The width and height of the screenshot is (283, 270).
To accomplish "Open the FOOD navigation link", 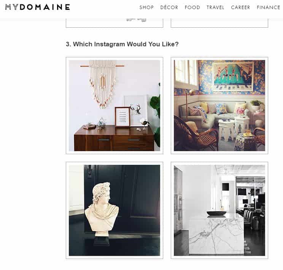I will [192, 7].
